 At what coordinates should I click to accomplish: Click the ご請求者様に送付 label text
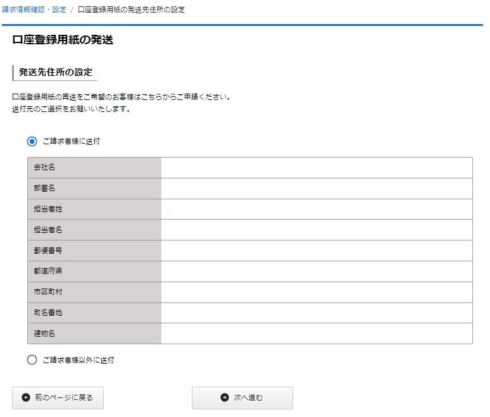coord(72,142)
